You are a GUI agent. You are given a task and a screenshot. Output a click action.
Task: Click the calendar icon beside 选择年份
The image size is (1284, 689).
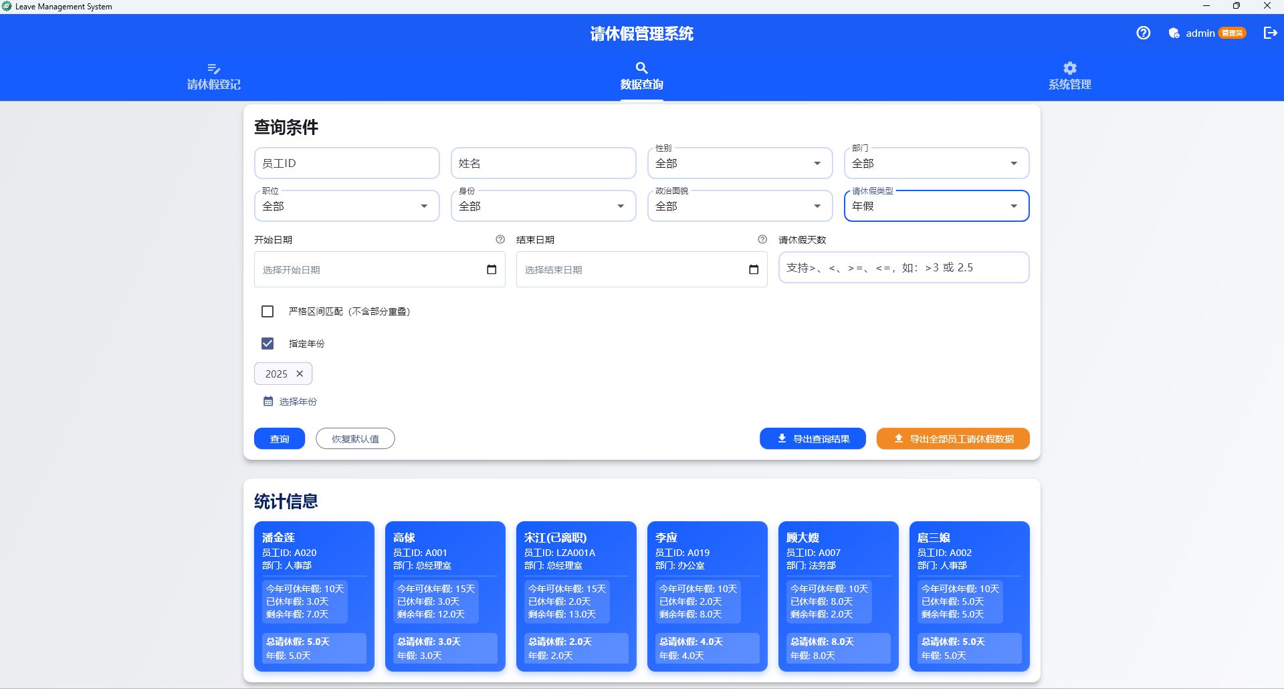point(266,401)
